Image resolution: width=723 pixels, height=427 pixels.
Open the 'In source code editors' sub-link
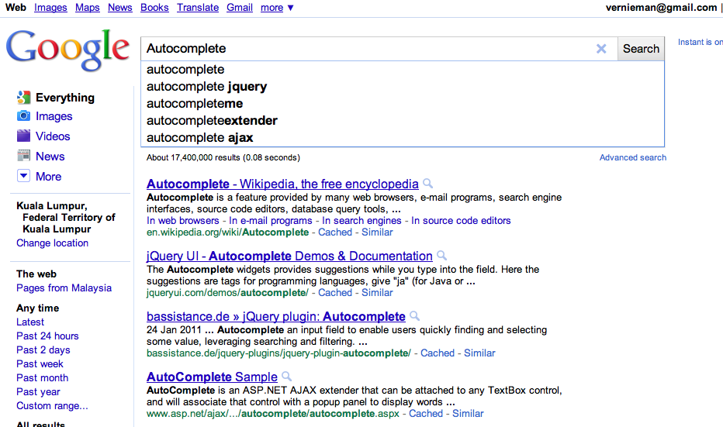point(461,221)
